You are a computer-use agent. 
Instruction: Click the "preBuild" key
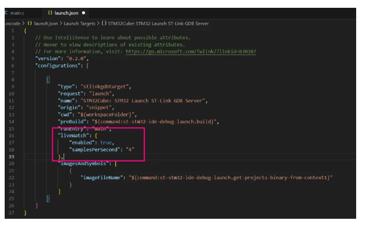[x=72, y=122]
